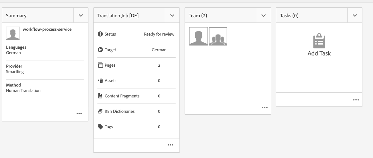Click the Add Task clipboard icon

(x=319, y=41)
